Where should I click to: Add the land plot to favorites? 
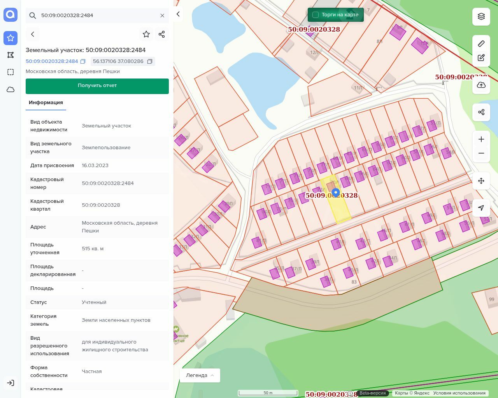click(x=146, y=34)
